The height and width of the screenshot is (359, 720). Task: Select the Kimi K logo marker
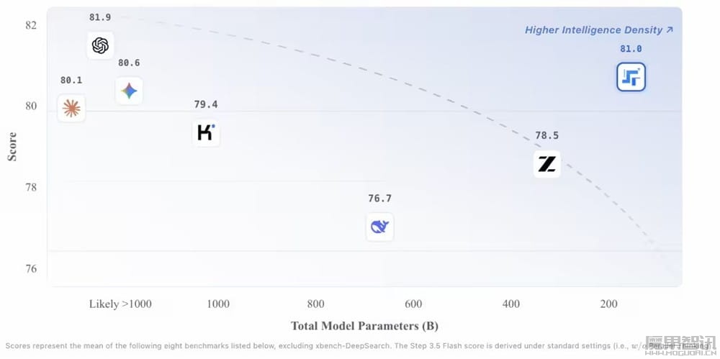(x=206, y=132)
